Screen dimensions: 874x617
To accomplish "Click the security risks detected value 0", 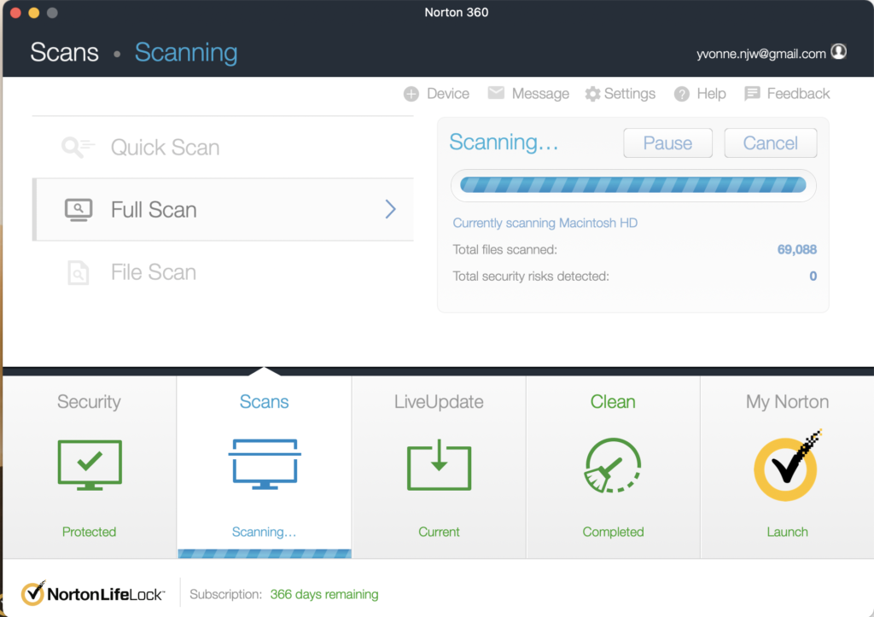I will pyautogui.click(x=813, y=276).
